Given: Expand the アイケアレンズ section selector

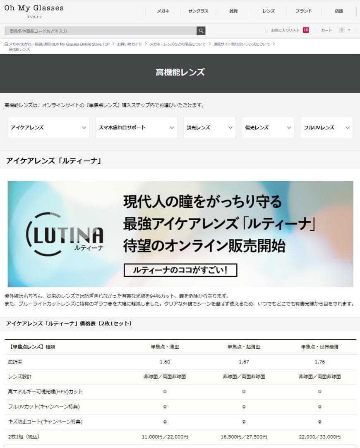Looking at the screenshot, I should click(x=49, y=128).
